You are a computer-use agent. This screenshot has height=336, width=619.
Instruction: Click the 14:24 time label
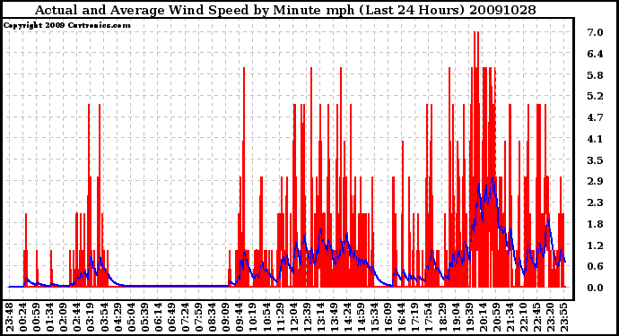[x=346, y=317]
